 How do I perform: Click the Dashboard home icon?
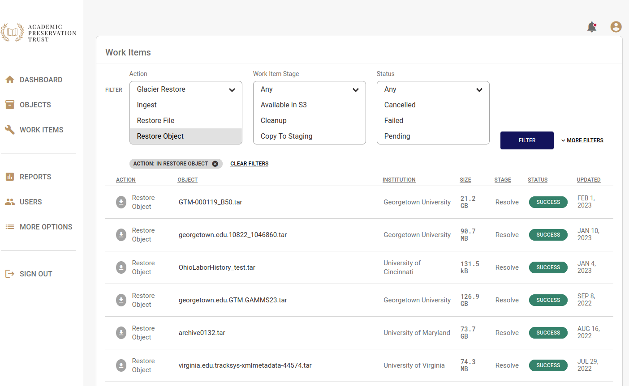pos(10,80)
